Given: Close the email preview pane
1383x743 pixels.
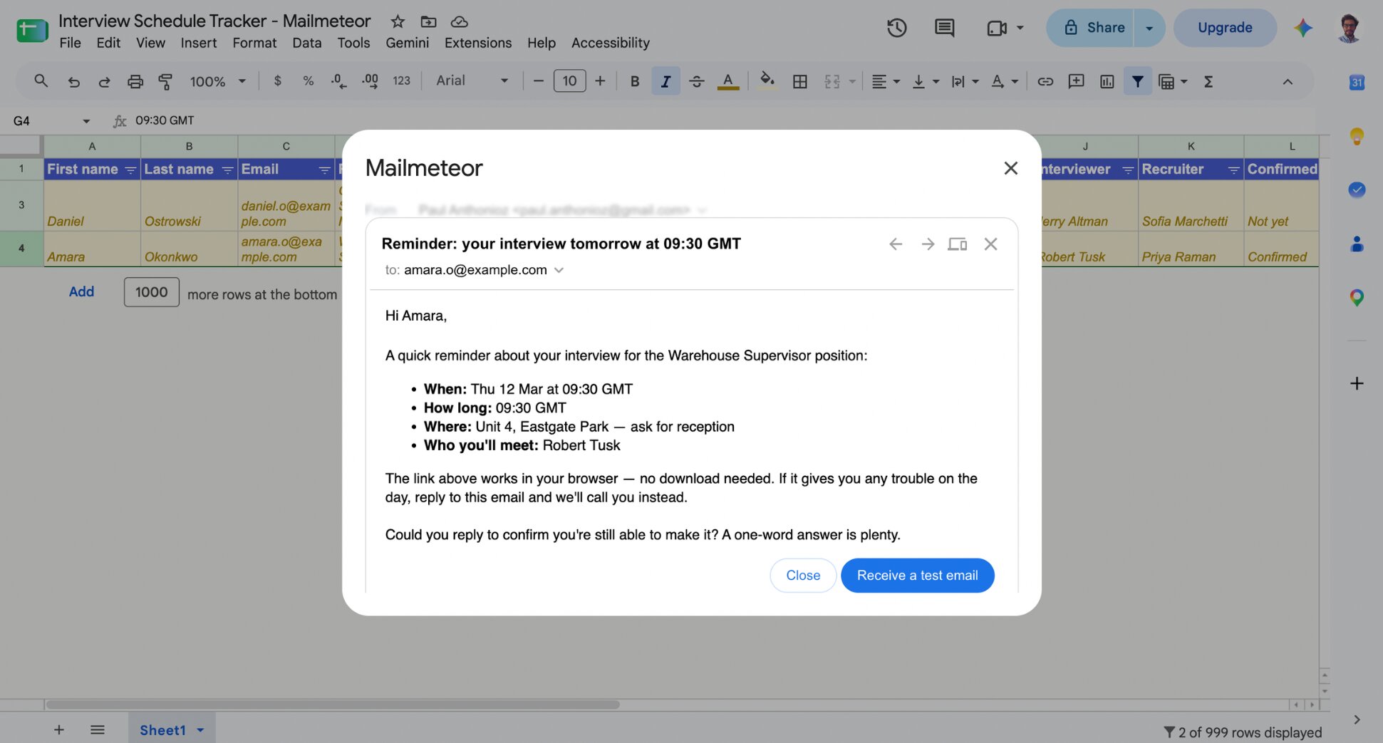Looking at the screenshot, I should click(990, 244).
